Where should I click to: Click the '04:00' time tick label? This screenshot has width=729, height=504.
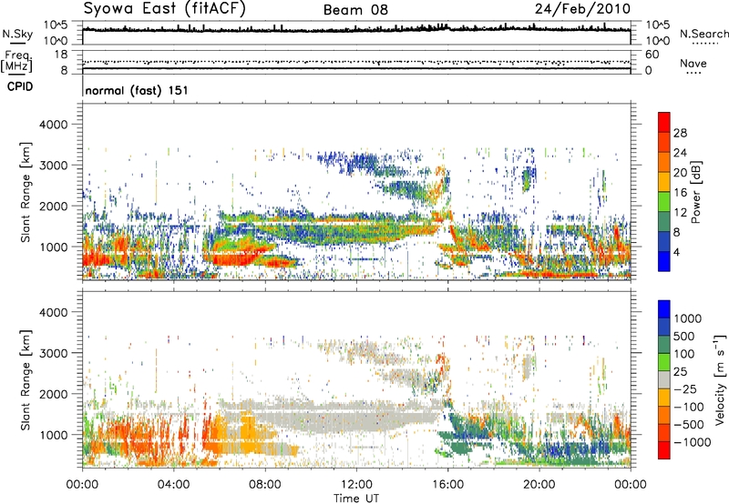[x=173, y=485]
